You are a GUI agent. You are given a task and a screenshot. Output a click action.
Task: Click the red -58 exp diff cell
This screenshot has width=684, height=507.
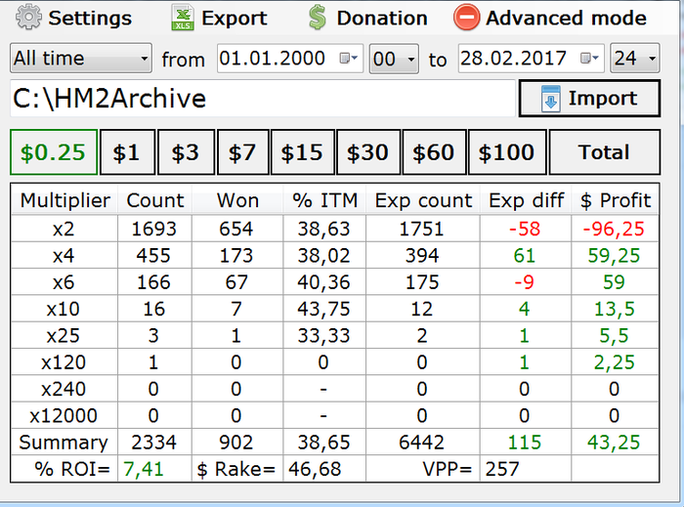point(525,229)
